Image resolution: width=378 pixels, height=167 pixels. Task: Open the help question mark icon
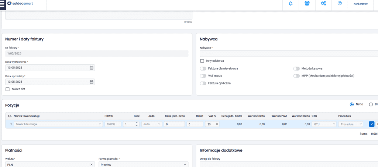340,4
